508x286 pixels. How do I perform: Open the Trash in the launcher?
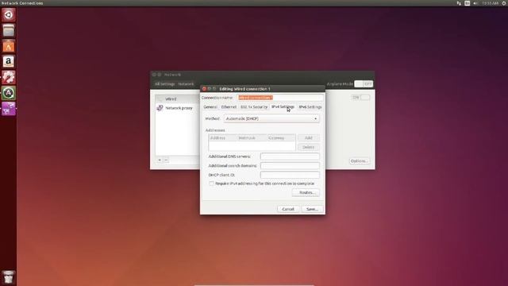point(9,277)
